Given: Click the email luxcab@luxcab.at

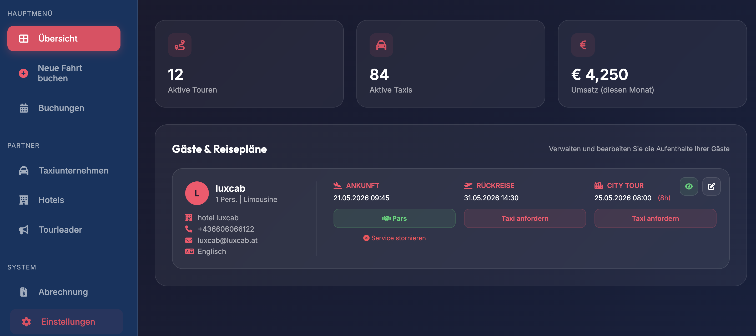Looking at the screenshot, I should (x=228, y=240).
